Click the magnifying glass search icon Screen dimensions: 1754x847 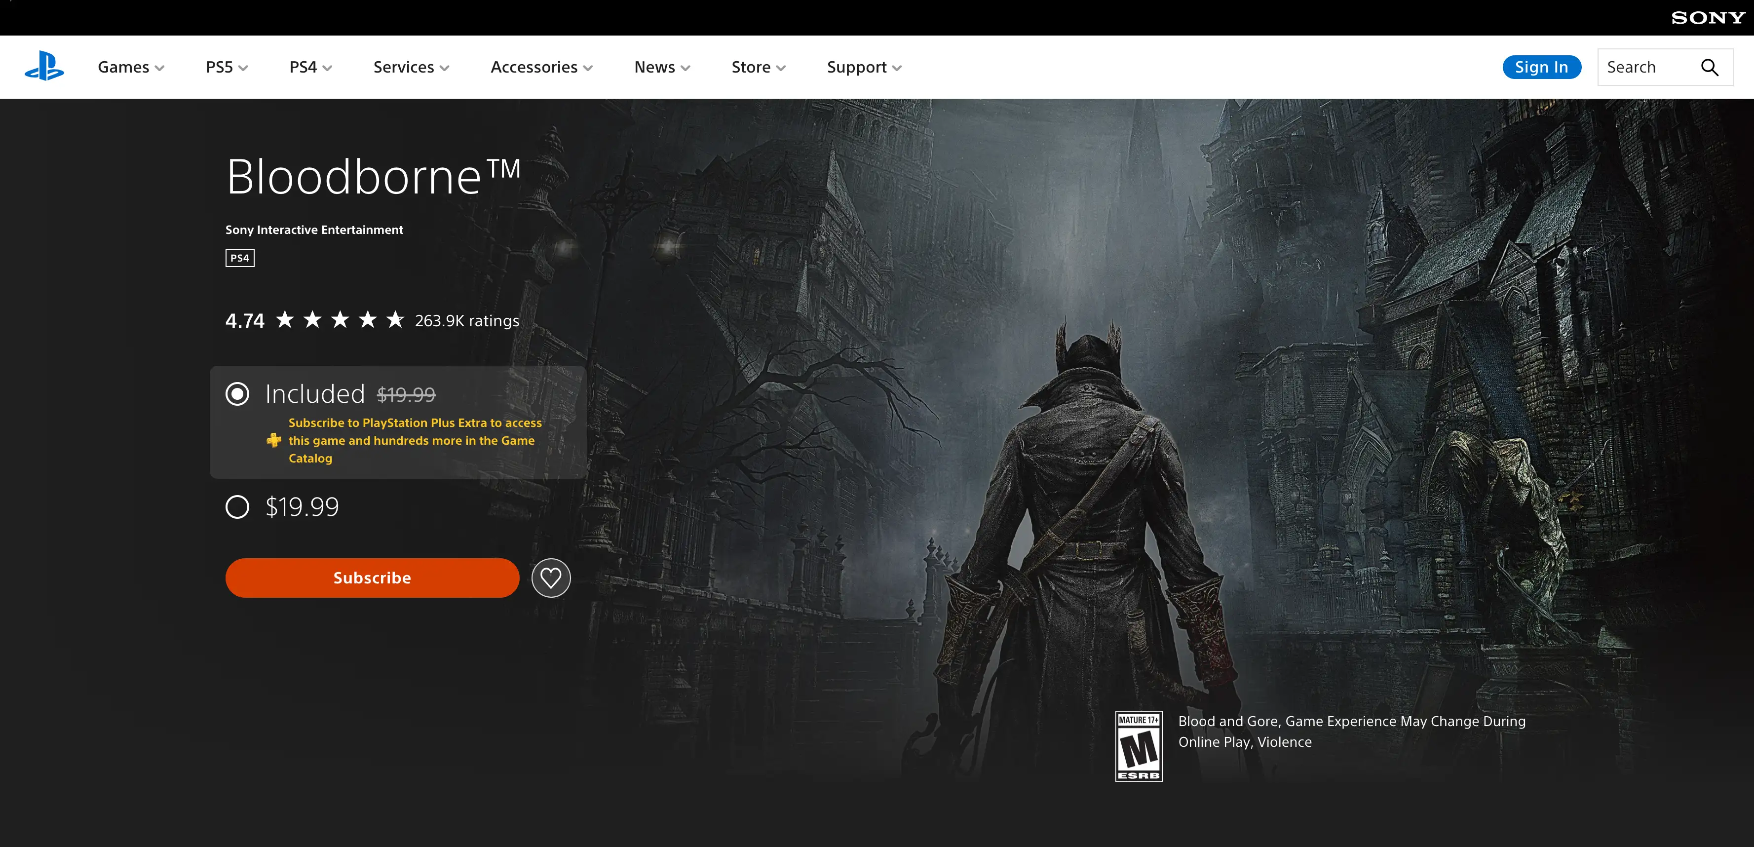tap(1709, 68)
